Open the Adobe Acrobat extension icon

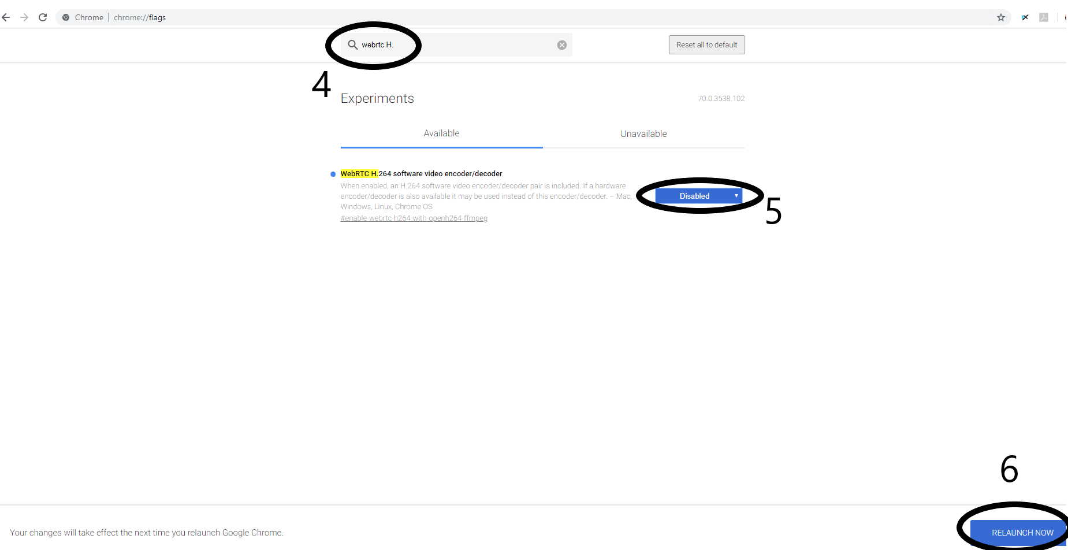(x=1044, y=17)
